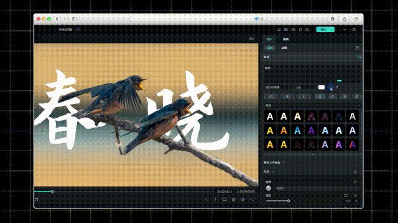Click the left brace mark-in icon
The width and height of the screenshot is (398, 223).
(206, 199)
